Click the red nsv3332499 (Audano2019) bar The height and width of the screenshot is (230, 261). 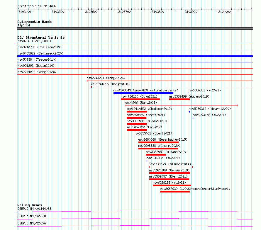(179, 99)
